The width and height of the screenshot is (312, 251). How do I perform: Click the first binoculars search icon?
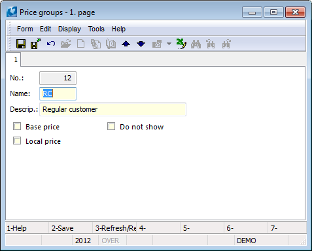196,44
